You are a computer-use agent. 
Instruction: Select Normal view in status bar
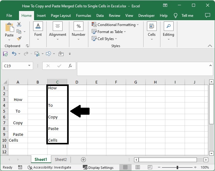pyautogui.click(x=125, y=167)
